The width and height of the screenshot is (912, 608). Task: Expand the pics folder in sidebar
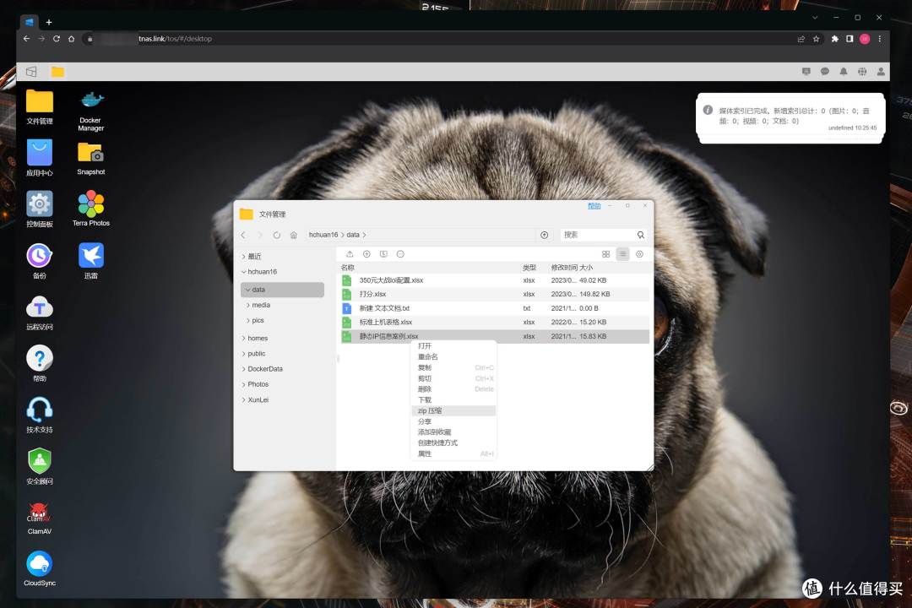pyautogui.click(x=247, y=321)
